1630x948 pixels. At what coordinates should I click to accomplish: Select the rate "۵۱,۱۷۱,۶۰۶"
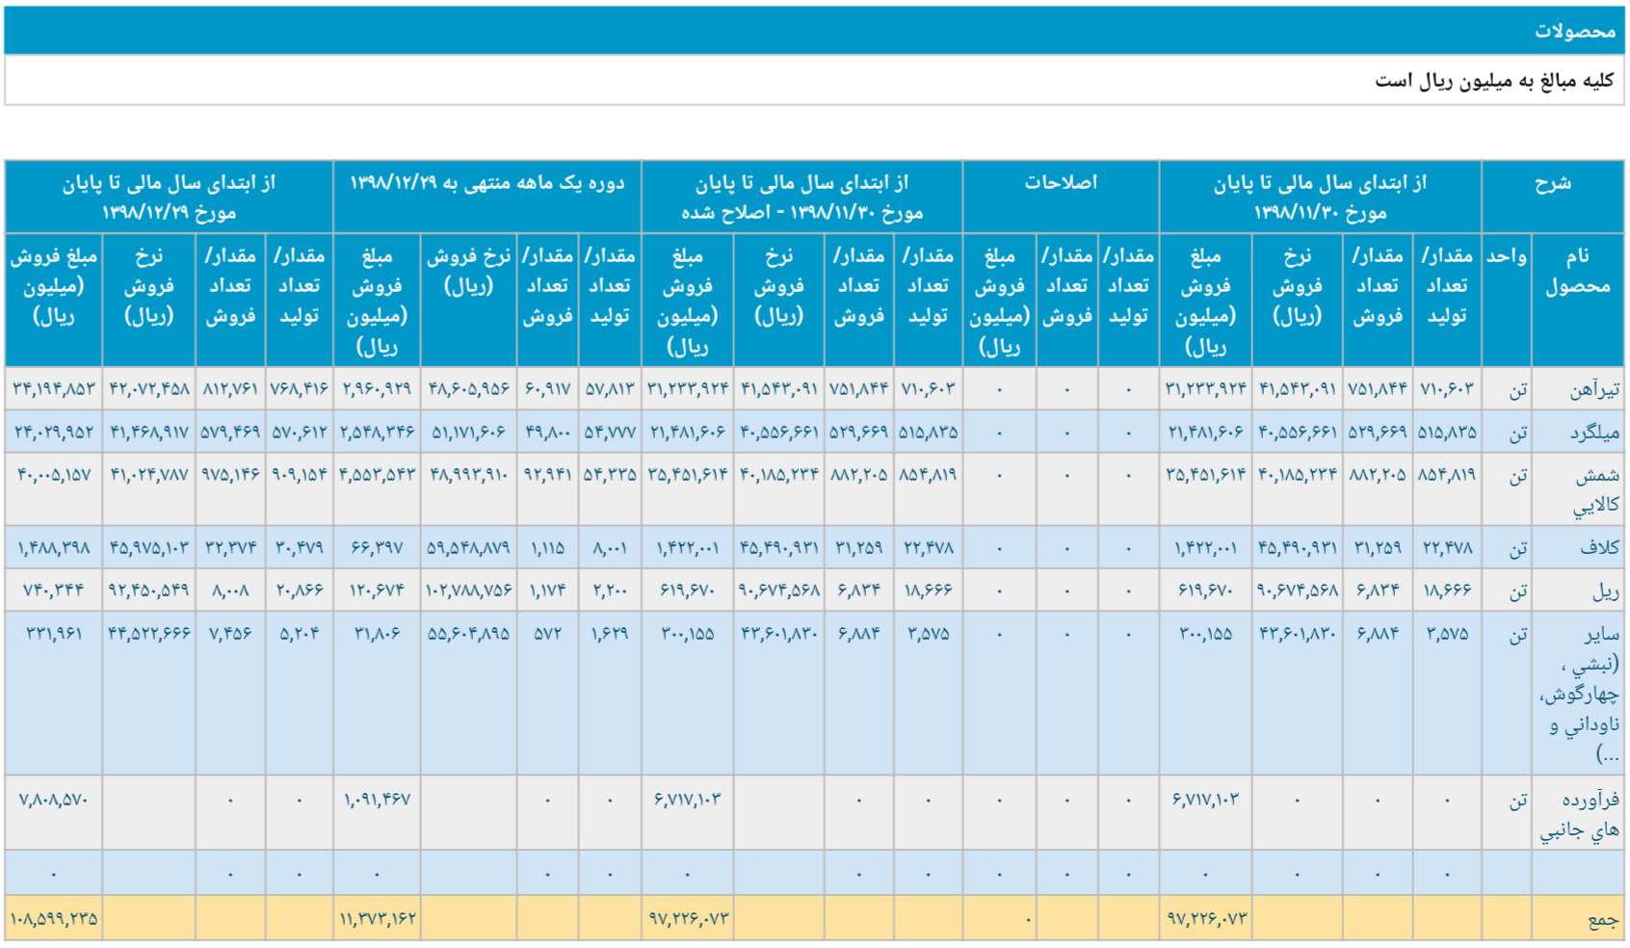pos(469,433)
